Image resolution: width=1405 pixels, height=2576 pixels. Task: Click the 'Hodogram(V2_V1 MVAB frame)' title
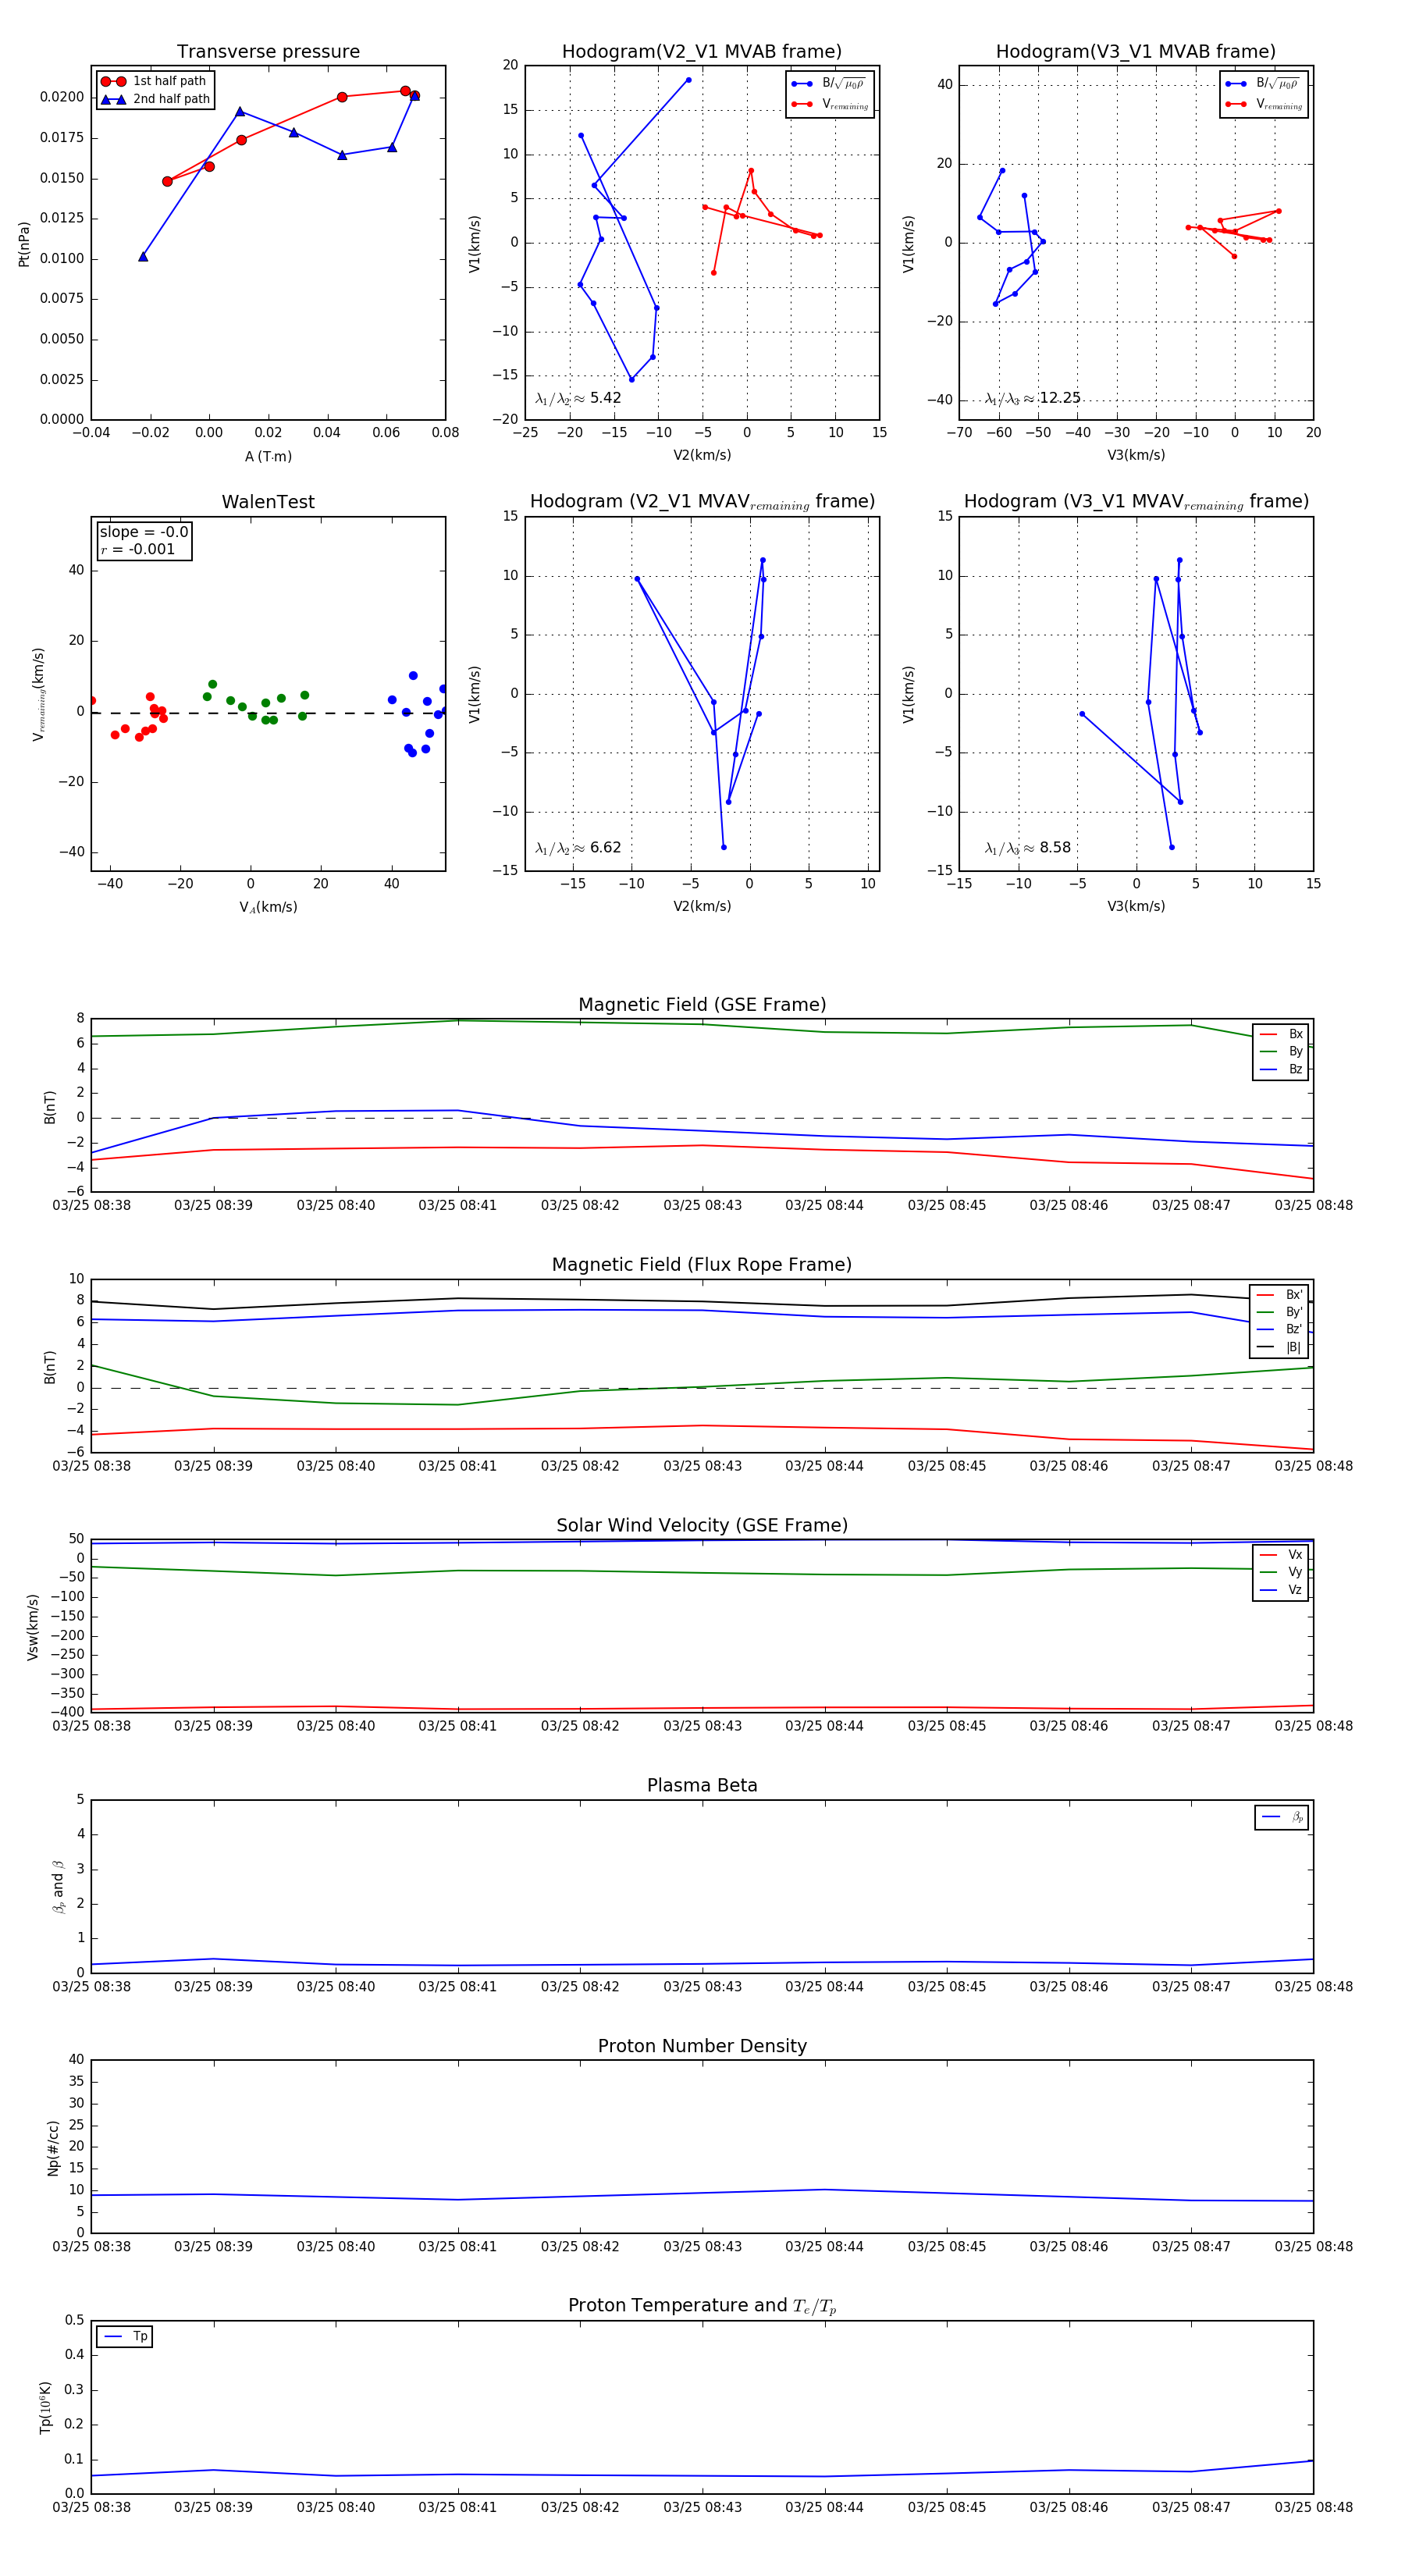[x=702, y=52]
